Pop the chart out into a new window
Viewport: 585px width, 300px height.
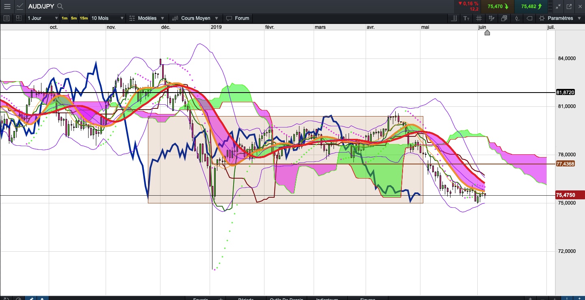point(569,6)
